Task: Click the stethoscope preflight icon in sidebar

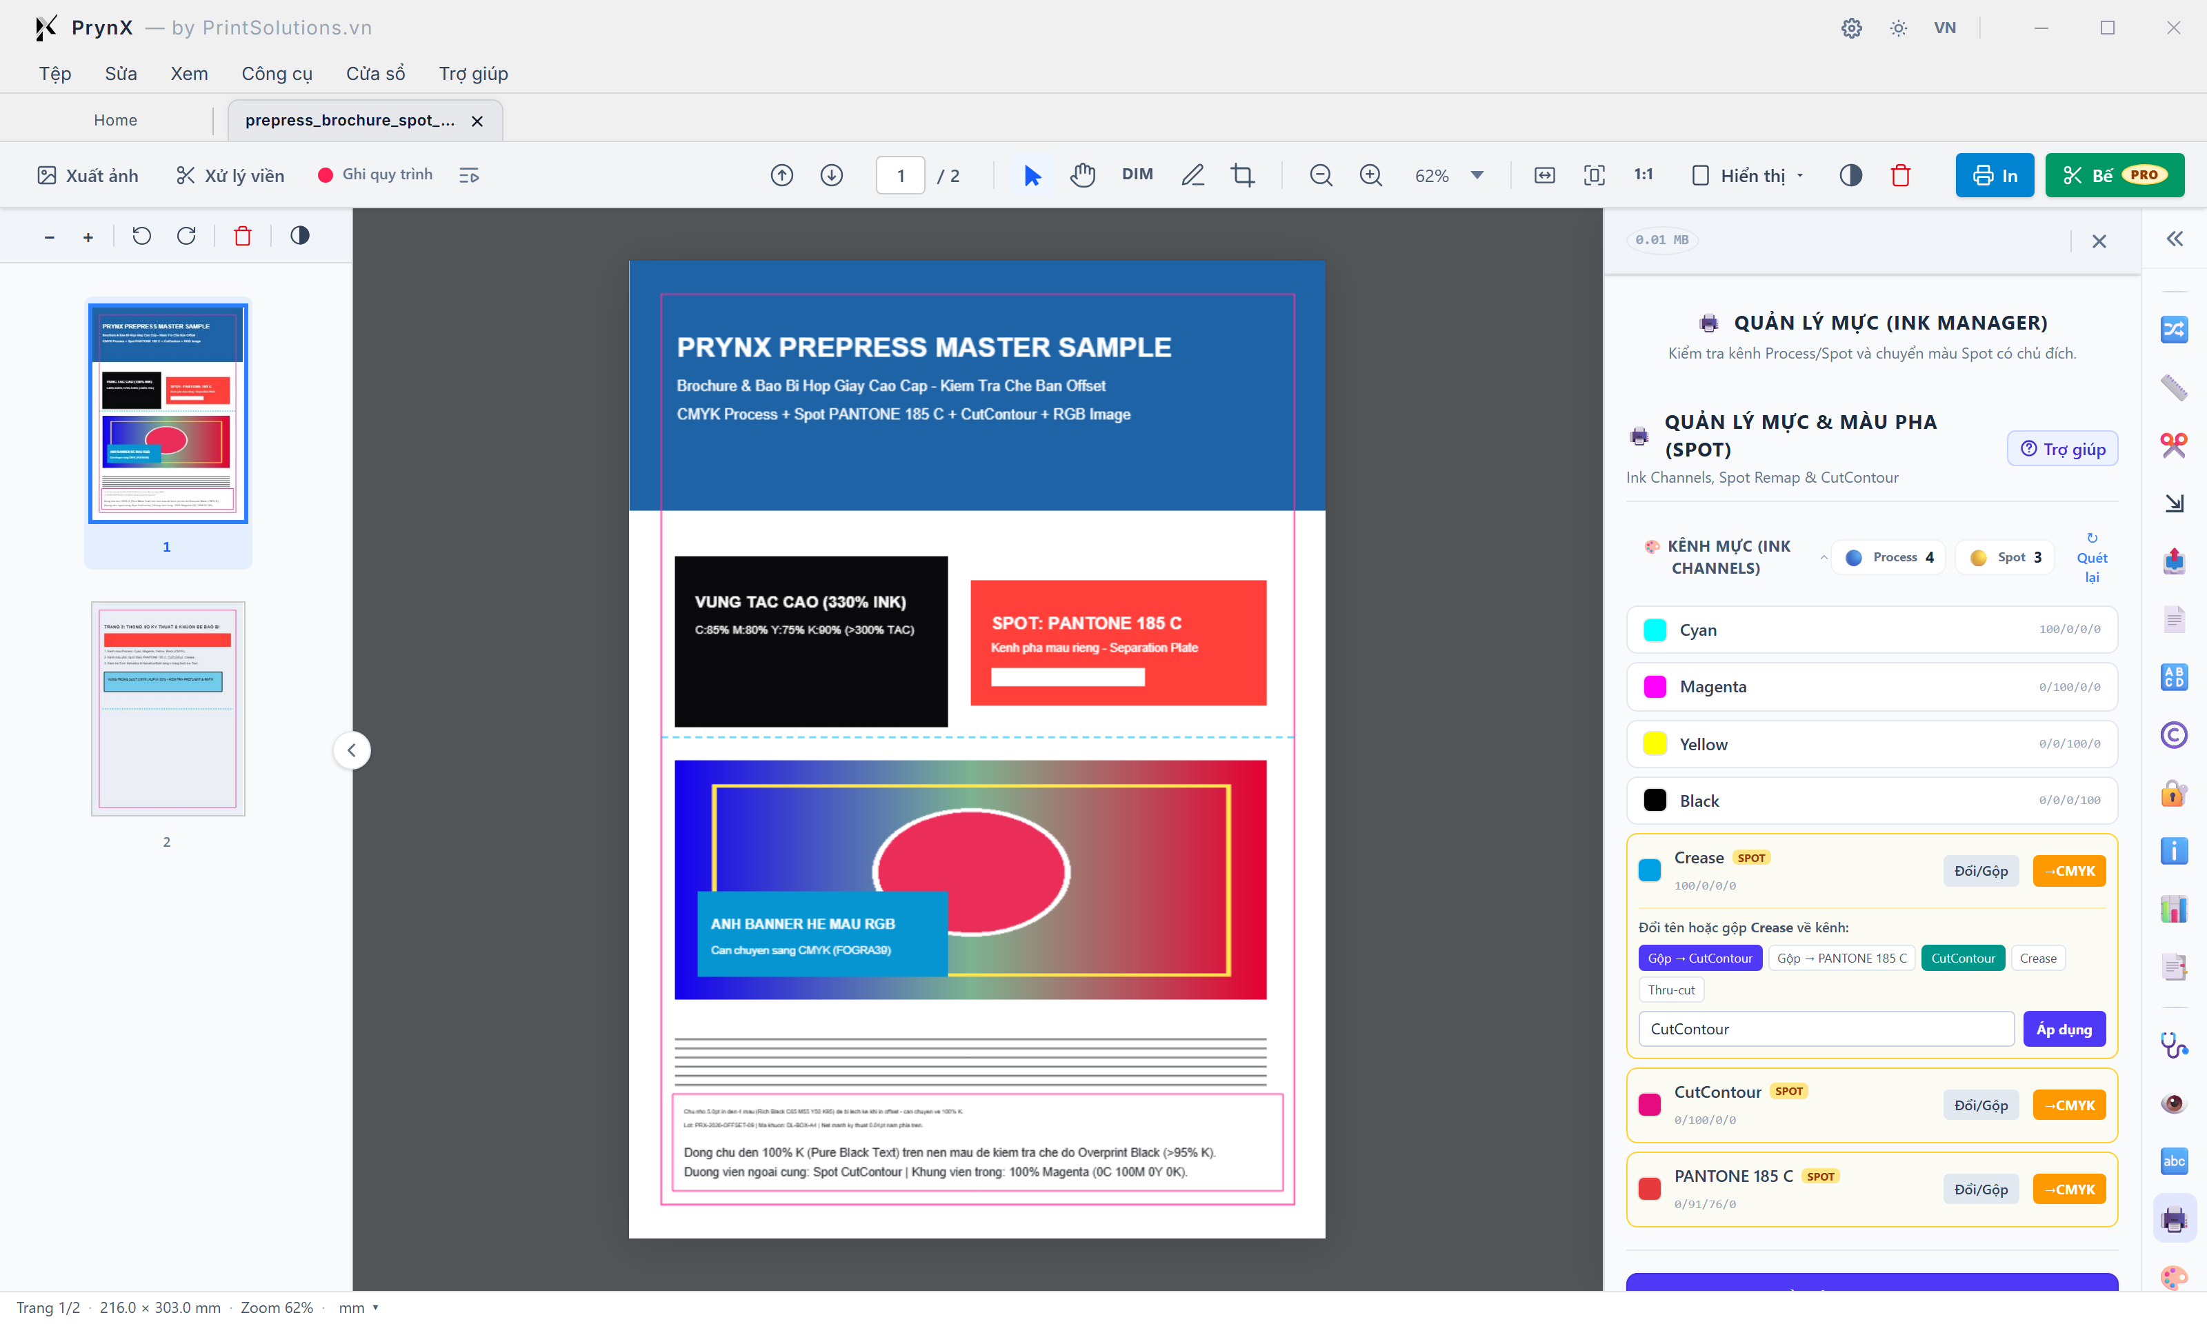Action: pos(2173,1045)
